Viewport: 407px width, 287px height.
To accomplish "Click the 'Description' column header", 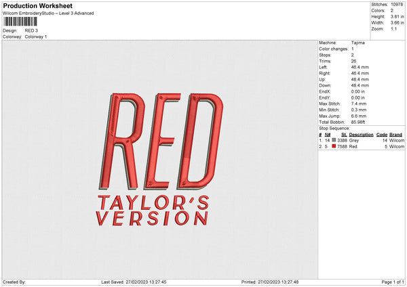I will tap(361, 135).
